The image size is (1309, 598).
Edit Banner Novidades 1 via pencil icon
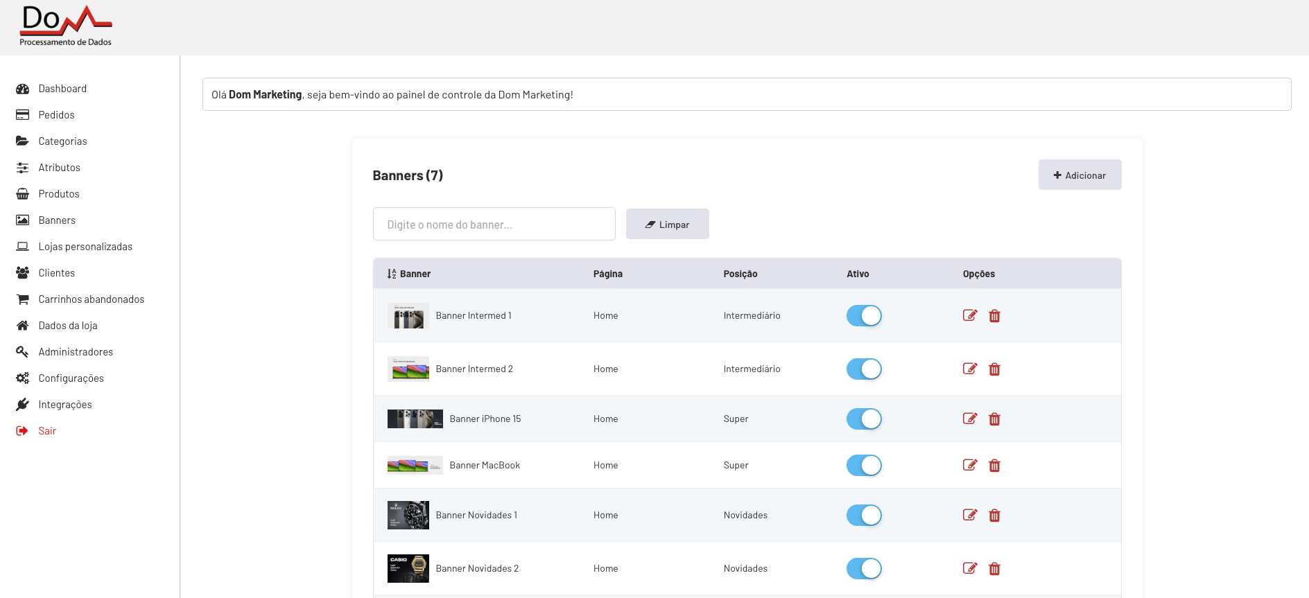(x=969, y=515)
